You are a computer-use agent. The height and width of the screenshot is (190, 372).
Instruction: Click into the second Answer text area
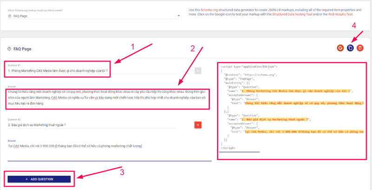(x=109, y=151)
